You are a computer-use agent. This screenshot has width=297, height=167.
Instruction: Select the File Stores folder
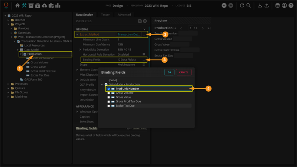point(22,92)
